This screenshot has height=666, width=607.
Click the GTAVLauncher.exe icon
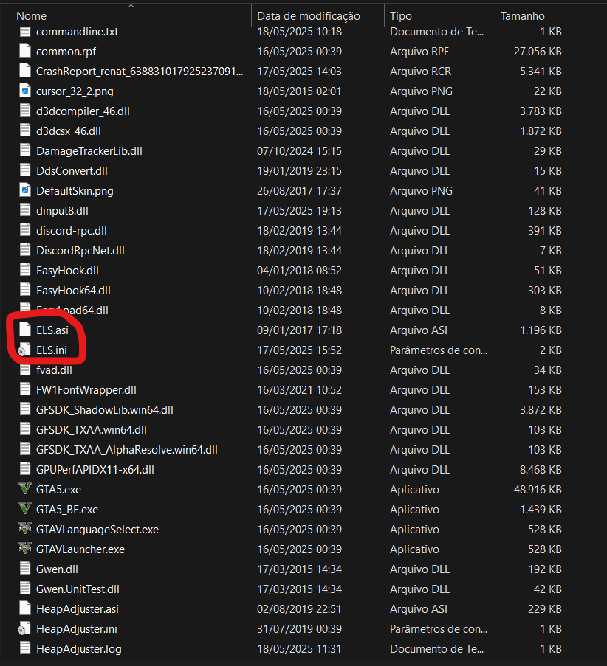25,549
